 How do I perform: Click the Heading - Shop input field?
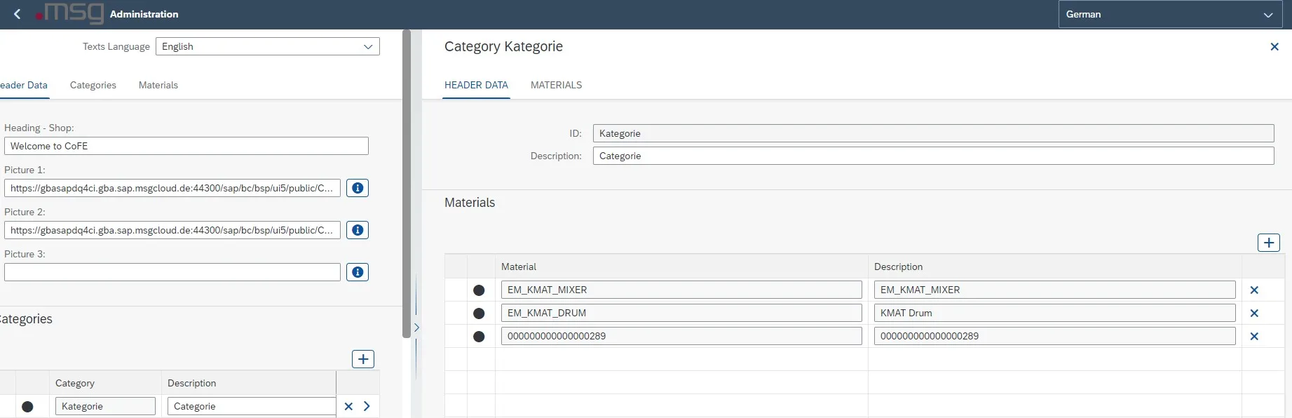186,146
